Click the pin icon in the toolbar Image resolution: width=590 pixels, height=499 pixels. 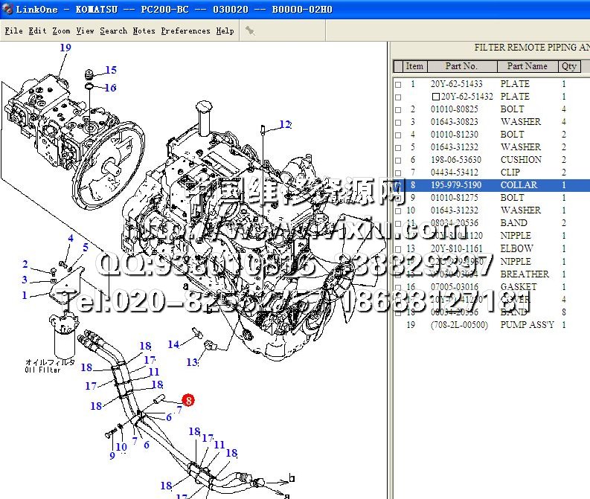coord(250,31)
